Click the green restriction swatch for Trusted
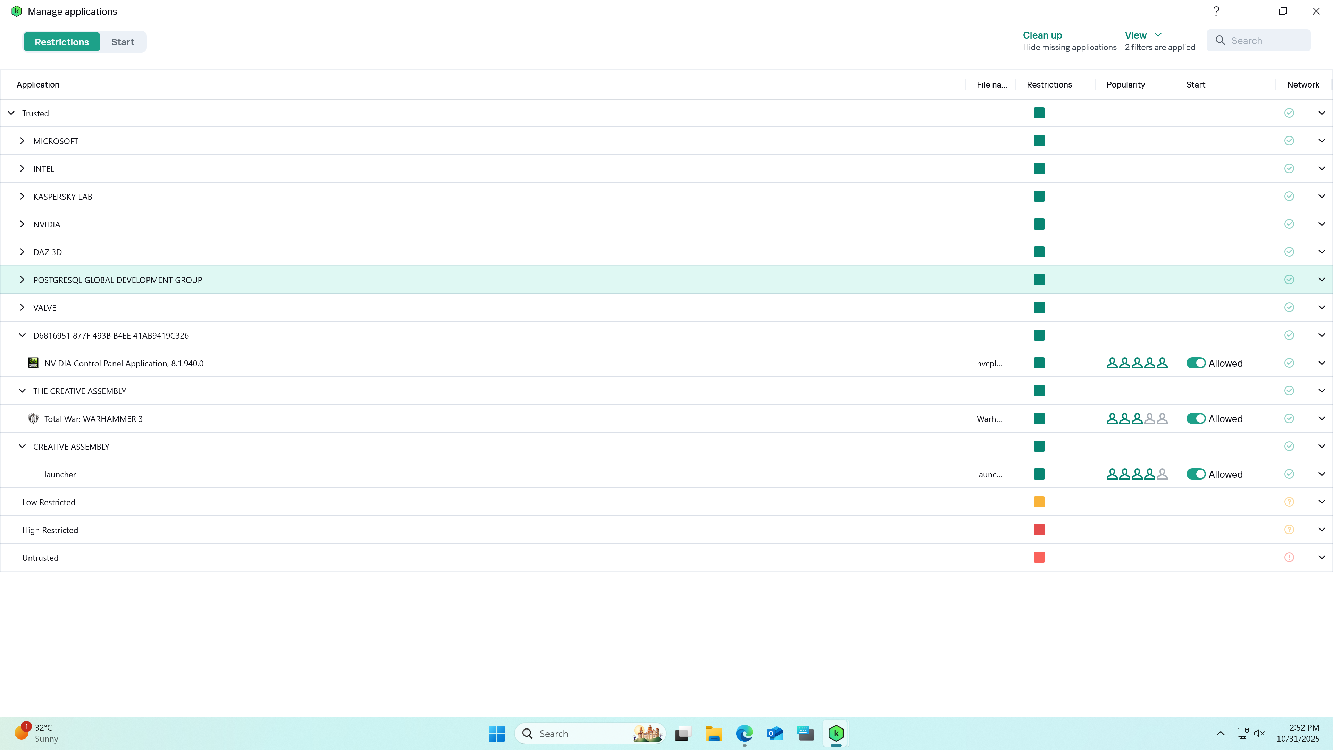Viewport: 1333px width, 750px height. (1039, 113)
